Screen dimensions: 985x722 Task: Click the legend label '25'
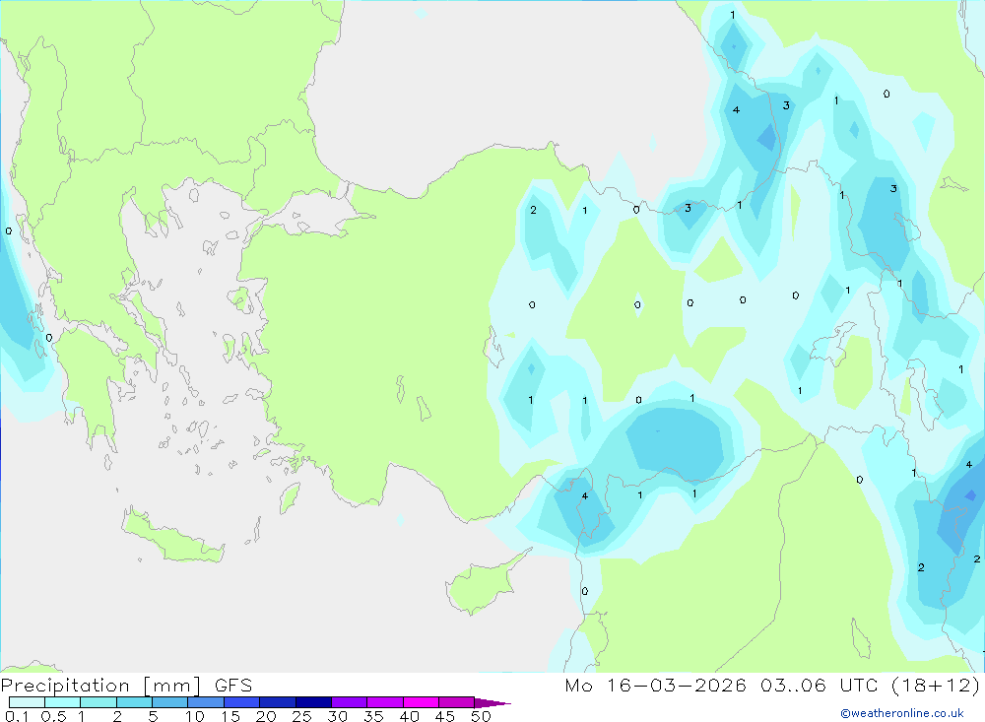click(x=302, y=716)
